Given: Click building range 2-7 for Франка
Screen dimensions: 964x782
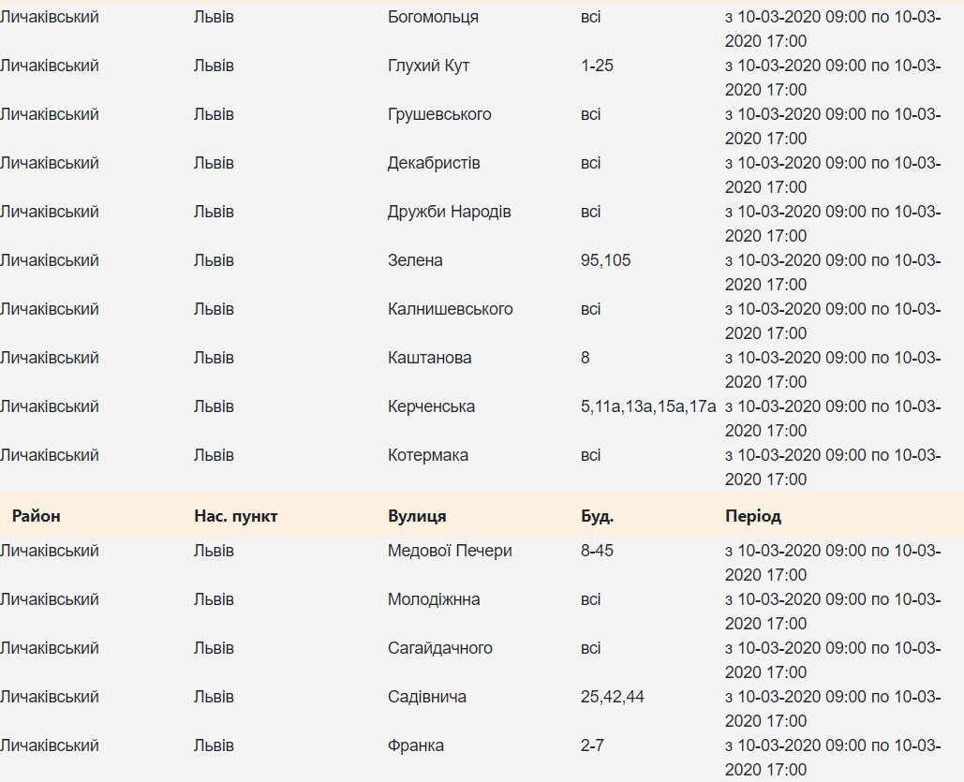Looking at the screenshot, I should click(x=592, y=745).
